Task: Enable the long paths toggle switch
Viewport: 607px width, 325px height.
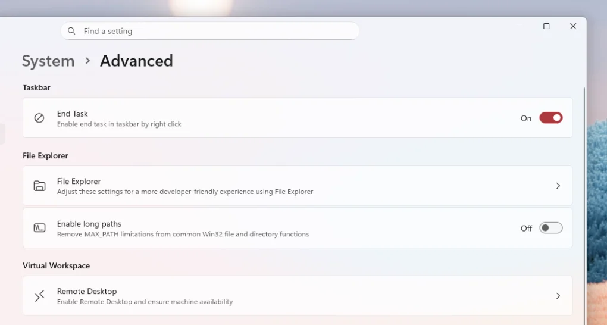Action: (550, 228)
